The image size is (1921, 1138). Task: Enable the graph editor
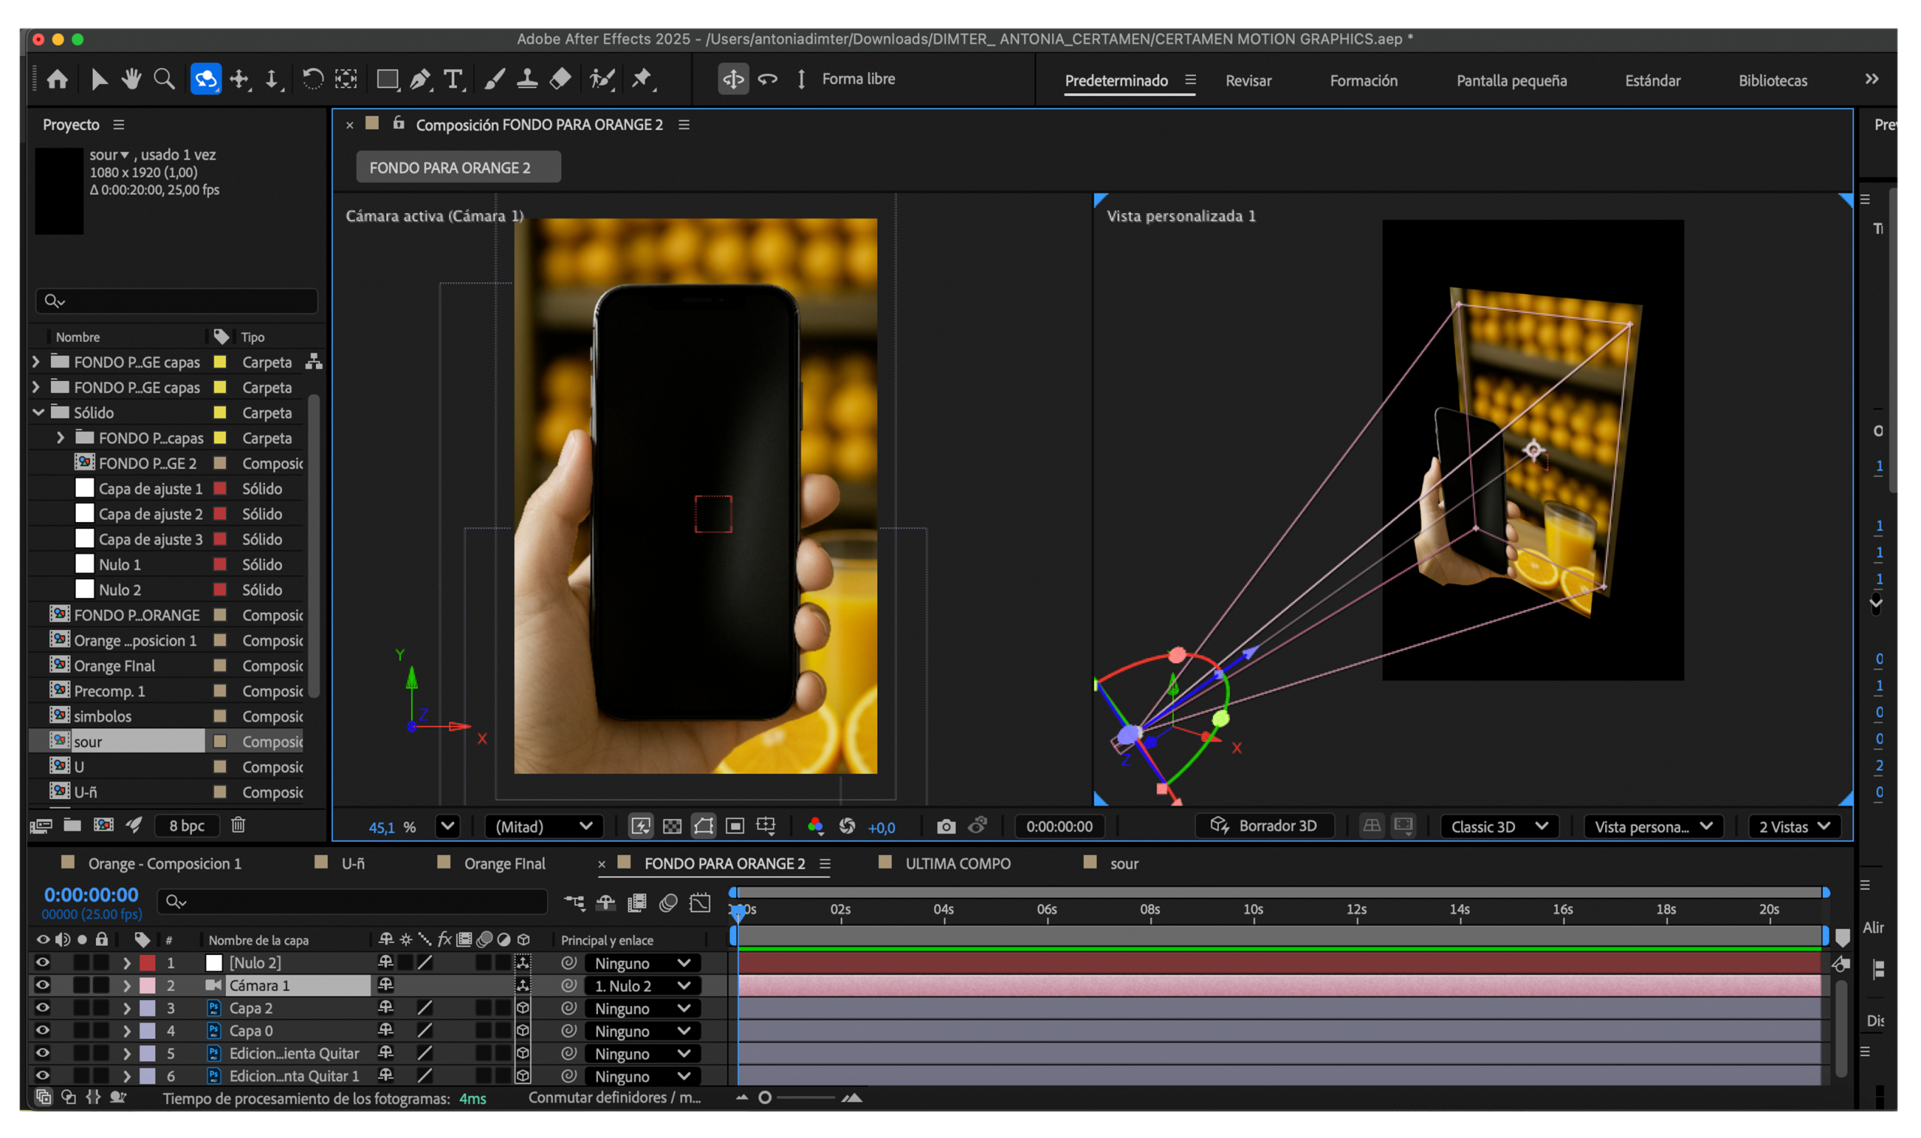tap(700, 902)
